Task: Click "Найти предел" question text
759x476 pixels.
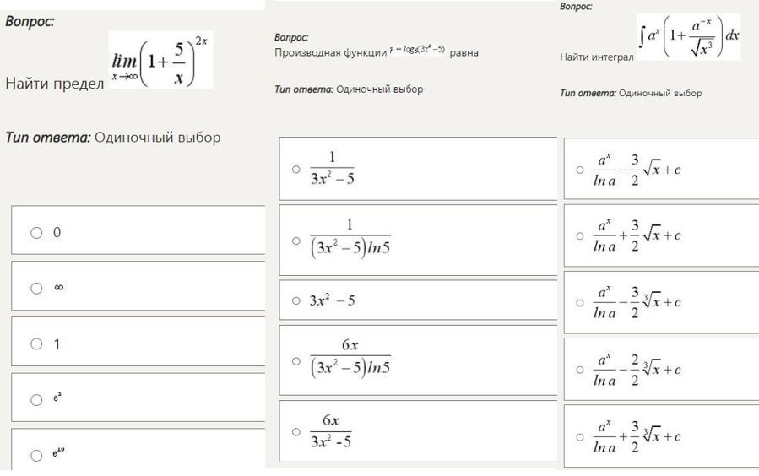Action: tap(54, 84)
